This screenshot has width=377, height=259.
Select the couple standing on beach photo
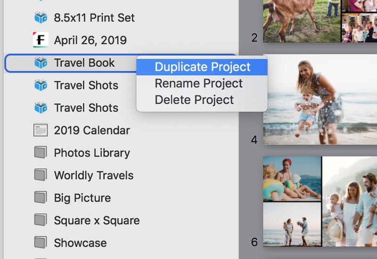[292, 225]
